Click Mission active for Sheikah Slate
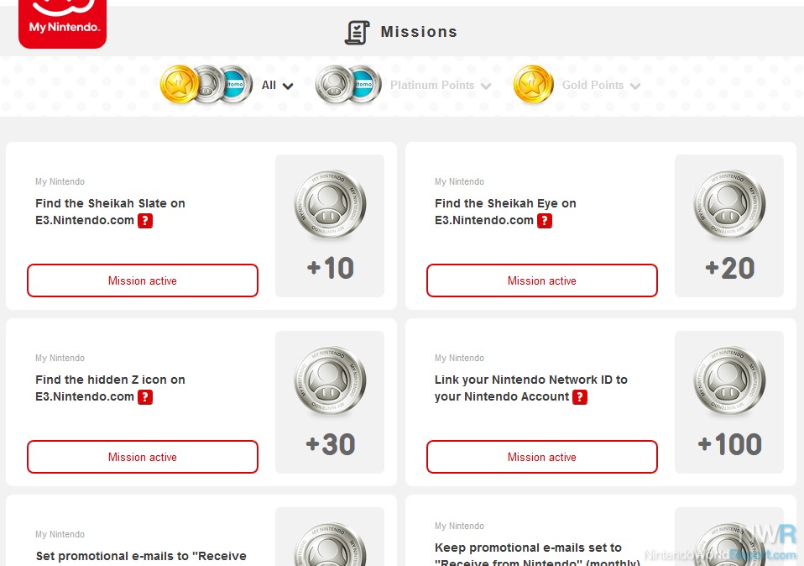The height and width of the screenshot is (566, 804). coord(143,280)
